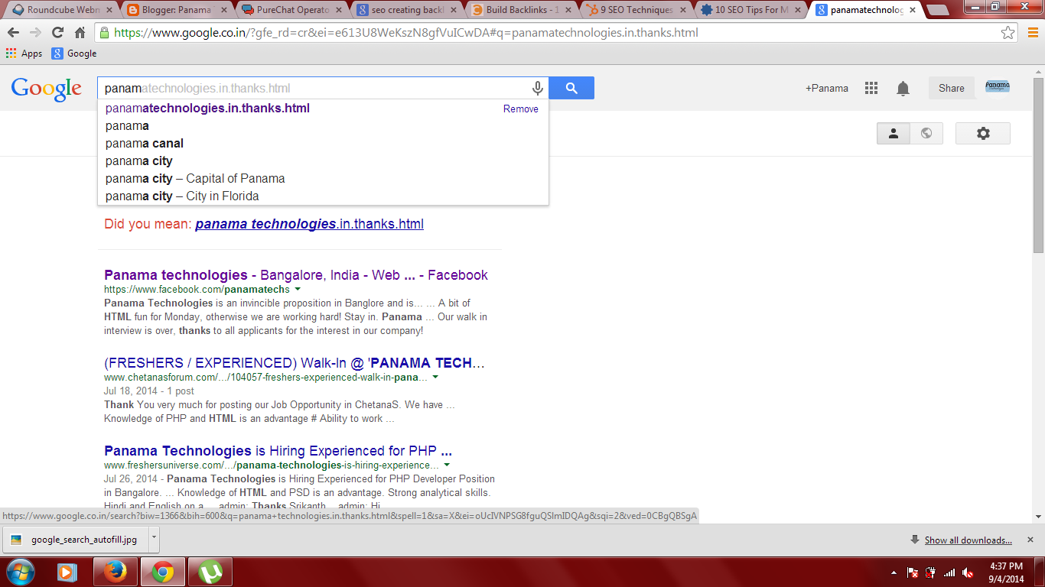
Task: Reload the current page
Action: coord(57,33)
